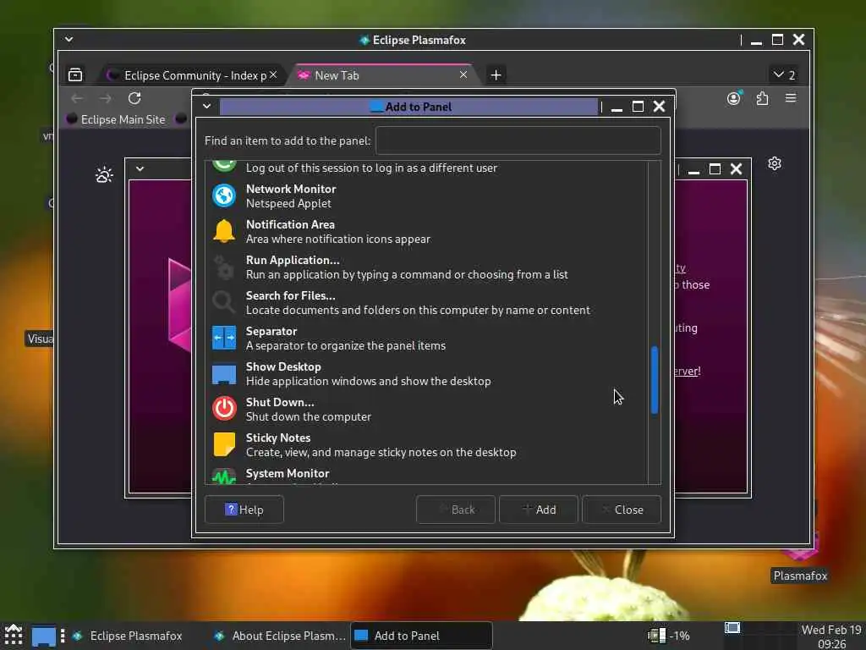The image size is (866, 650).
Task: Select the Shut Down power icon
Action: (x=223, y=409)
